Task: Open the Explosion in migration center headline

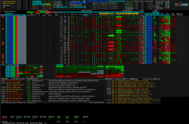Action: point(69,98)
